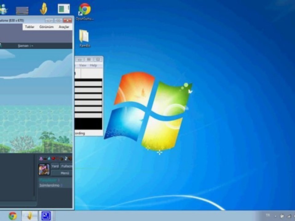Click the Menü button in game
The image size is (295, 221).
tap(62, 173)
